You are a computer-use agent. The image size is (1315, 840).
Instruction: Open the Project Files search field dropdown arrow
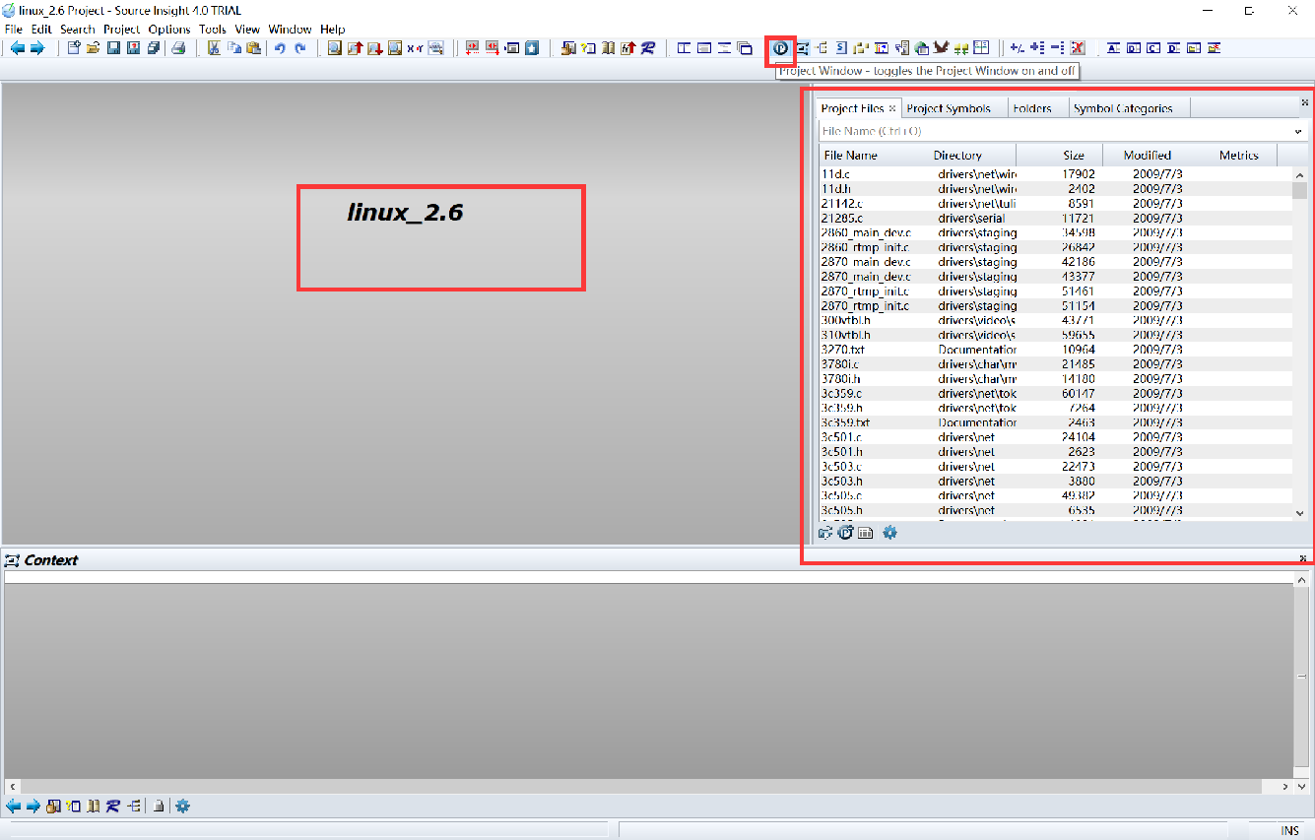[x=1298, y=130]
